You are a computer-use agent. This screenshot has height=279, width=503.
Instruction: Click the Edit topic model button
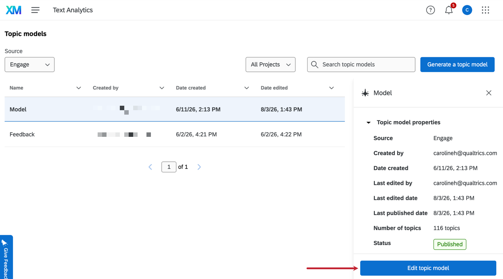(428, 268)
